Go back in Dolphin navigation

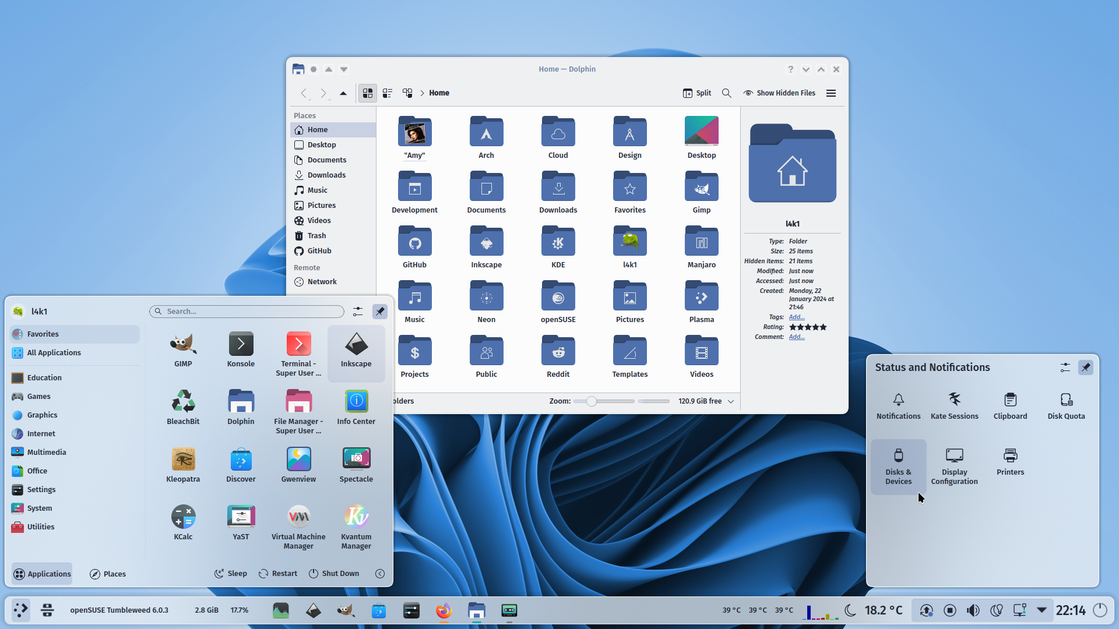click(304, 93)
